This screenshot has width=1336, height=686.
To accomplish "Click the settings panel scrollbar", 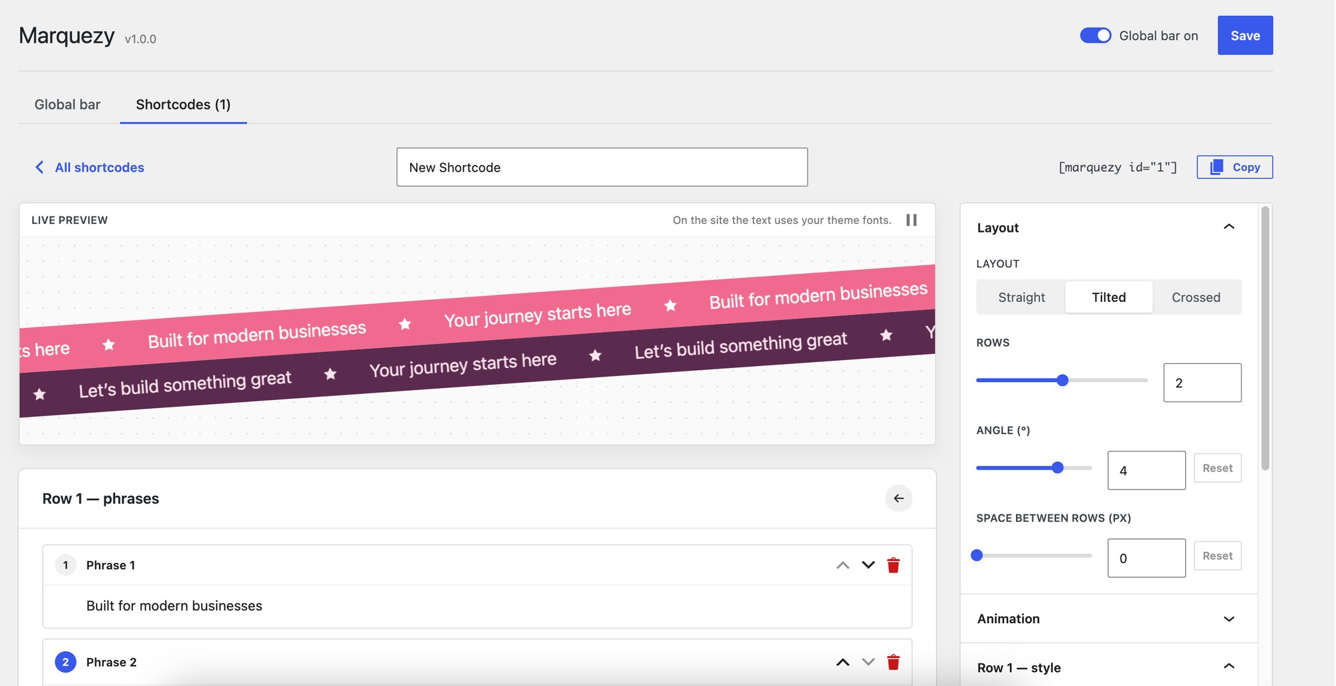I will [1265, 338].
